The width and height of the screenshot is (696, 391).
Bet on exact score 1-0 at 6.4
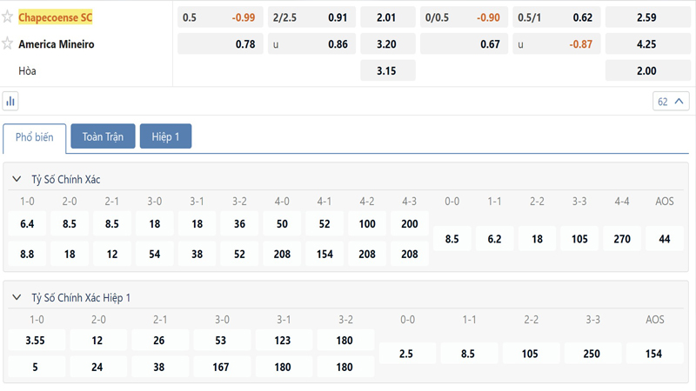pyautogui.click(x=27, y=223)
